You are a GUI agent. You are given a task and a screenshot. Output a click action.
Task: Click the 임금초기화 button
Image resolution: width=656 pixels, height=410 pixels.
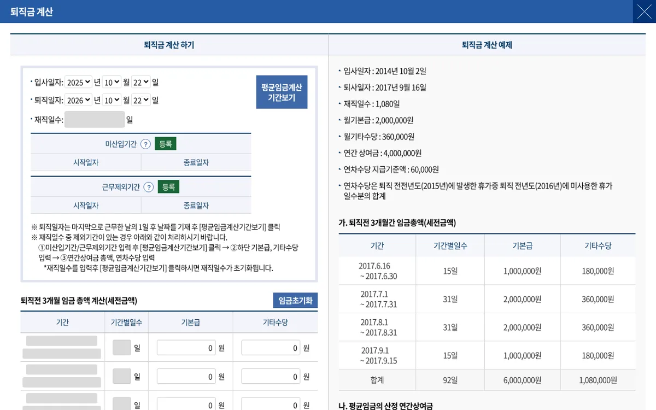click(295, 300)
